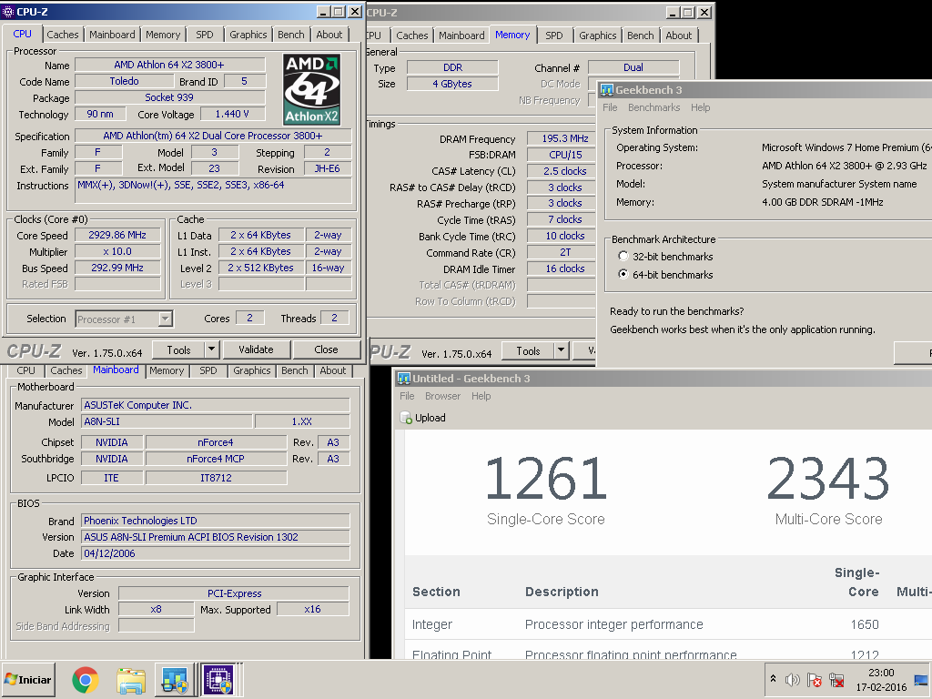Click Tools button in Memory CPU-Z window
This screenshot has width=932, height=699.
(529, 350)
